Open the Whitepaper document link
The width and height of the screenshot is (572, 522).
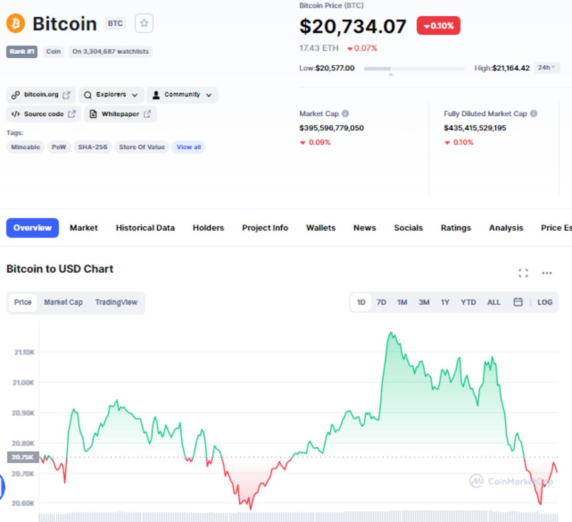121,114
